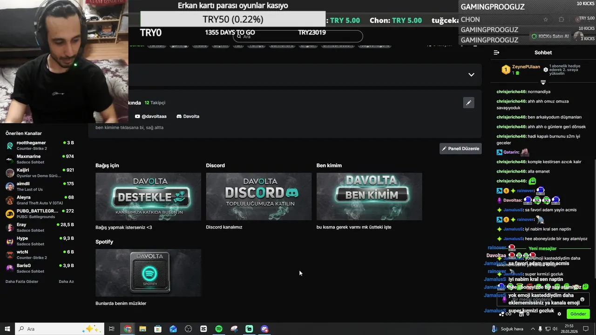This screenshot has width=596, height=335.
Task: Send the message with the Gönder button
Action: coord(578,314)
